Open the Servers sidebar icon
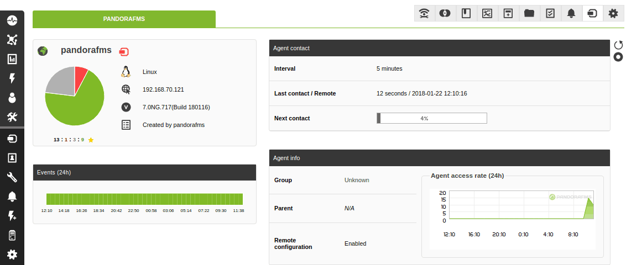Viewport: 626px width, 265px height. 12,235
